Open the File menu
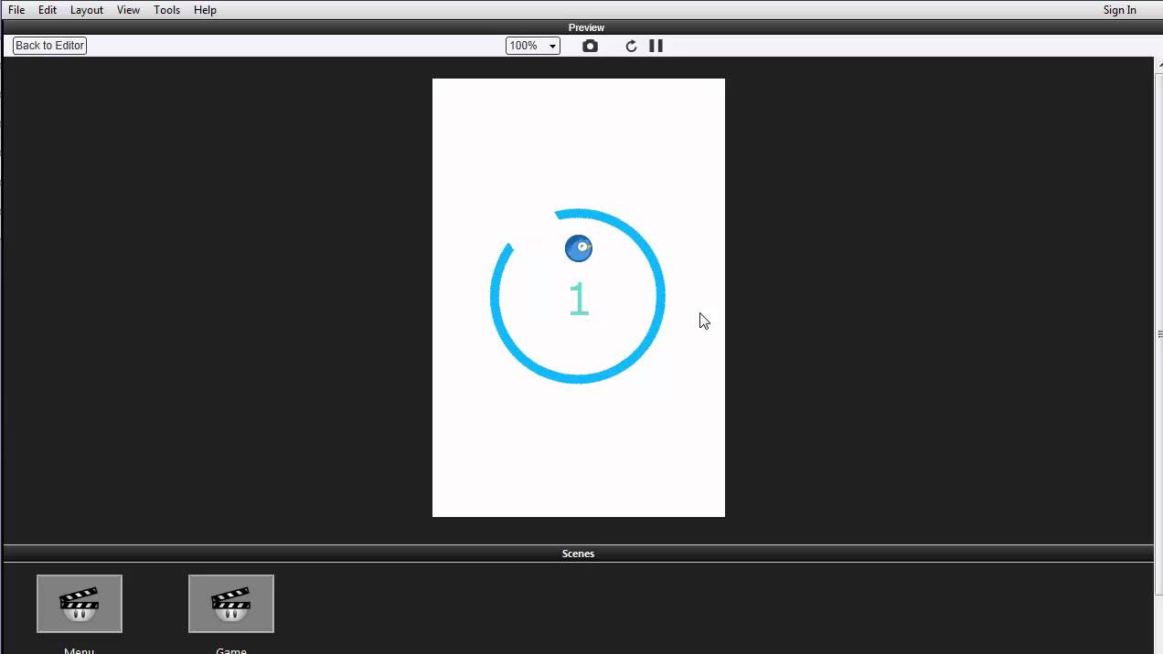The width and height of the screenshot is (1163, 654). [x=16, y=10]
